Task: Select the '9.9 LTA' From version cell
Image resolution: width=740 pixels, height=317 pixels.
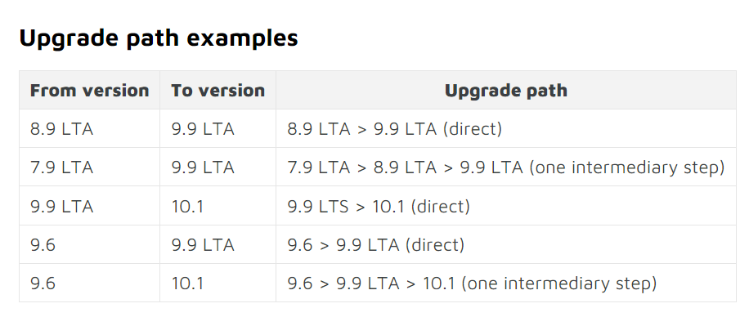Action: pos(62,206)
